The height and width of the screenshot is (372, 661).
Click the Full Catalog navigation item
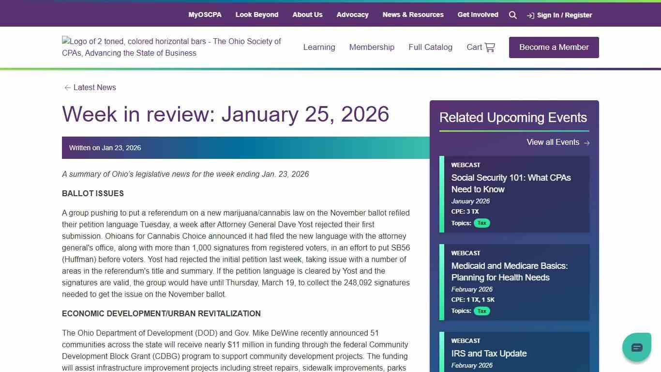tap(430, 47)
